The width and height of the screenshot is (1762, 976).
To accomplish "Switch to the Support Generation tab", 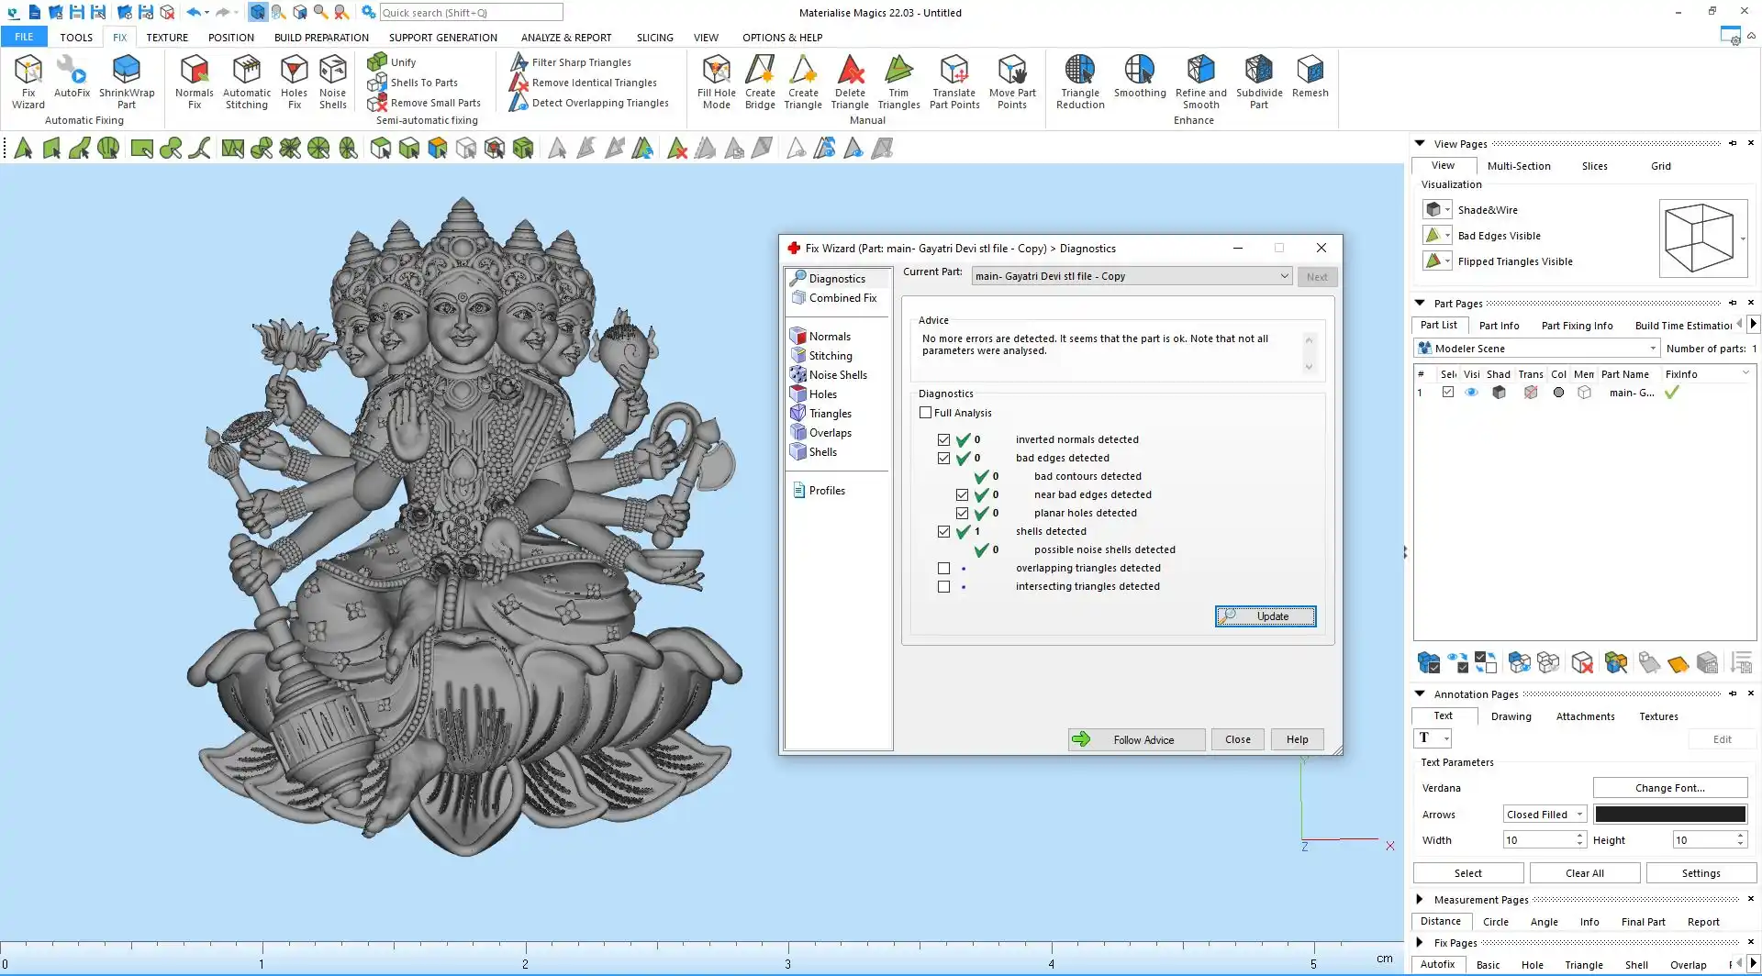I will (x=442, y=38).
